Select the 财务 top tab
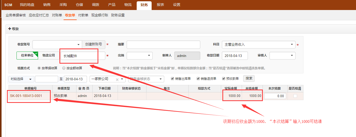The width and height of the screenshot is (356, 137). 144,5
